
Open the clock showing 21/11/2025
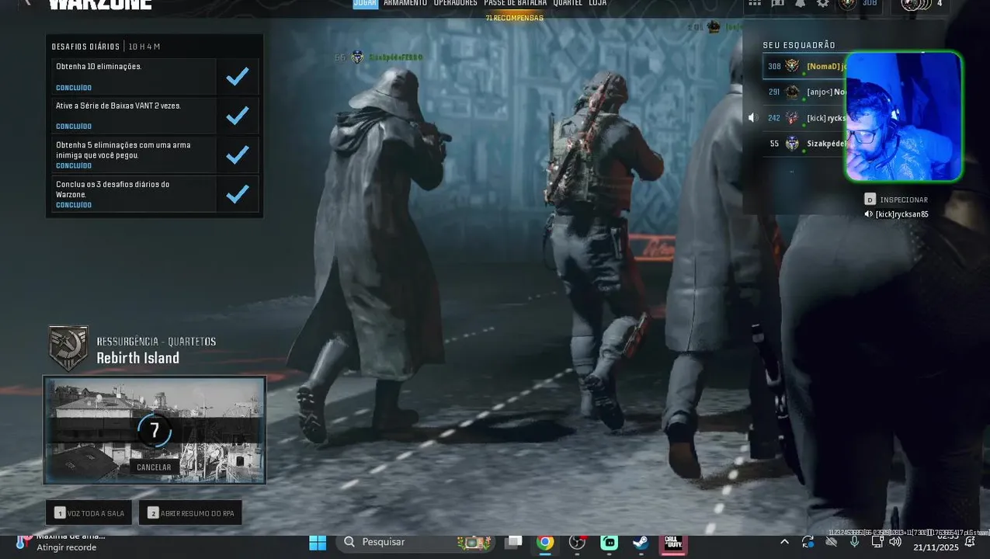coord(936,542)
